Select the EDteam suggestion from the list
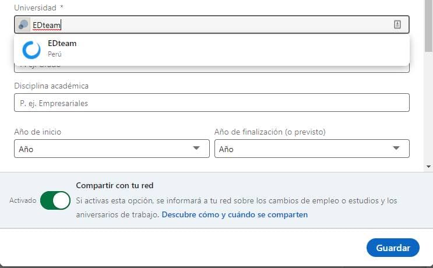Screen dimensions: 433x268 click(x=212, y=50)
